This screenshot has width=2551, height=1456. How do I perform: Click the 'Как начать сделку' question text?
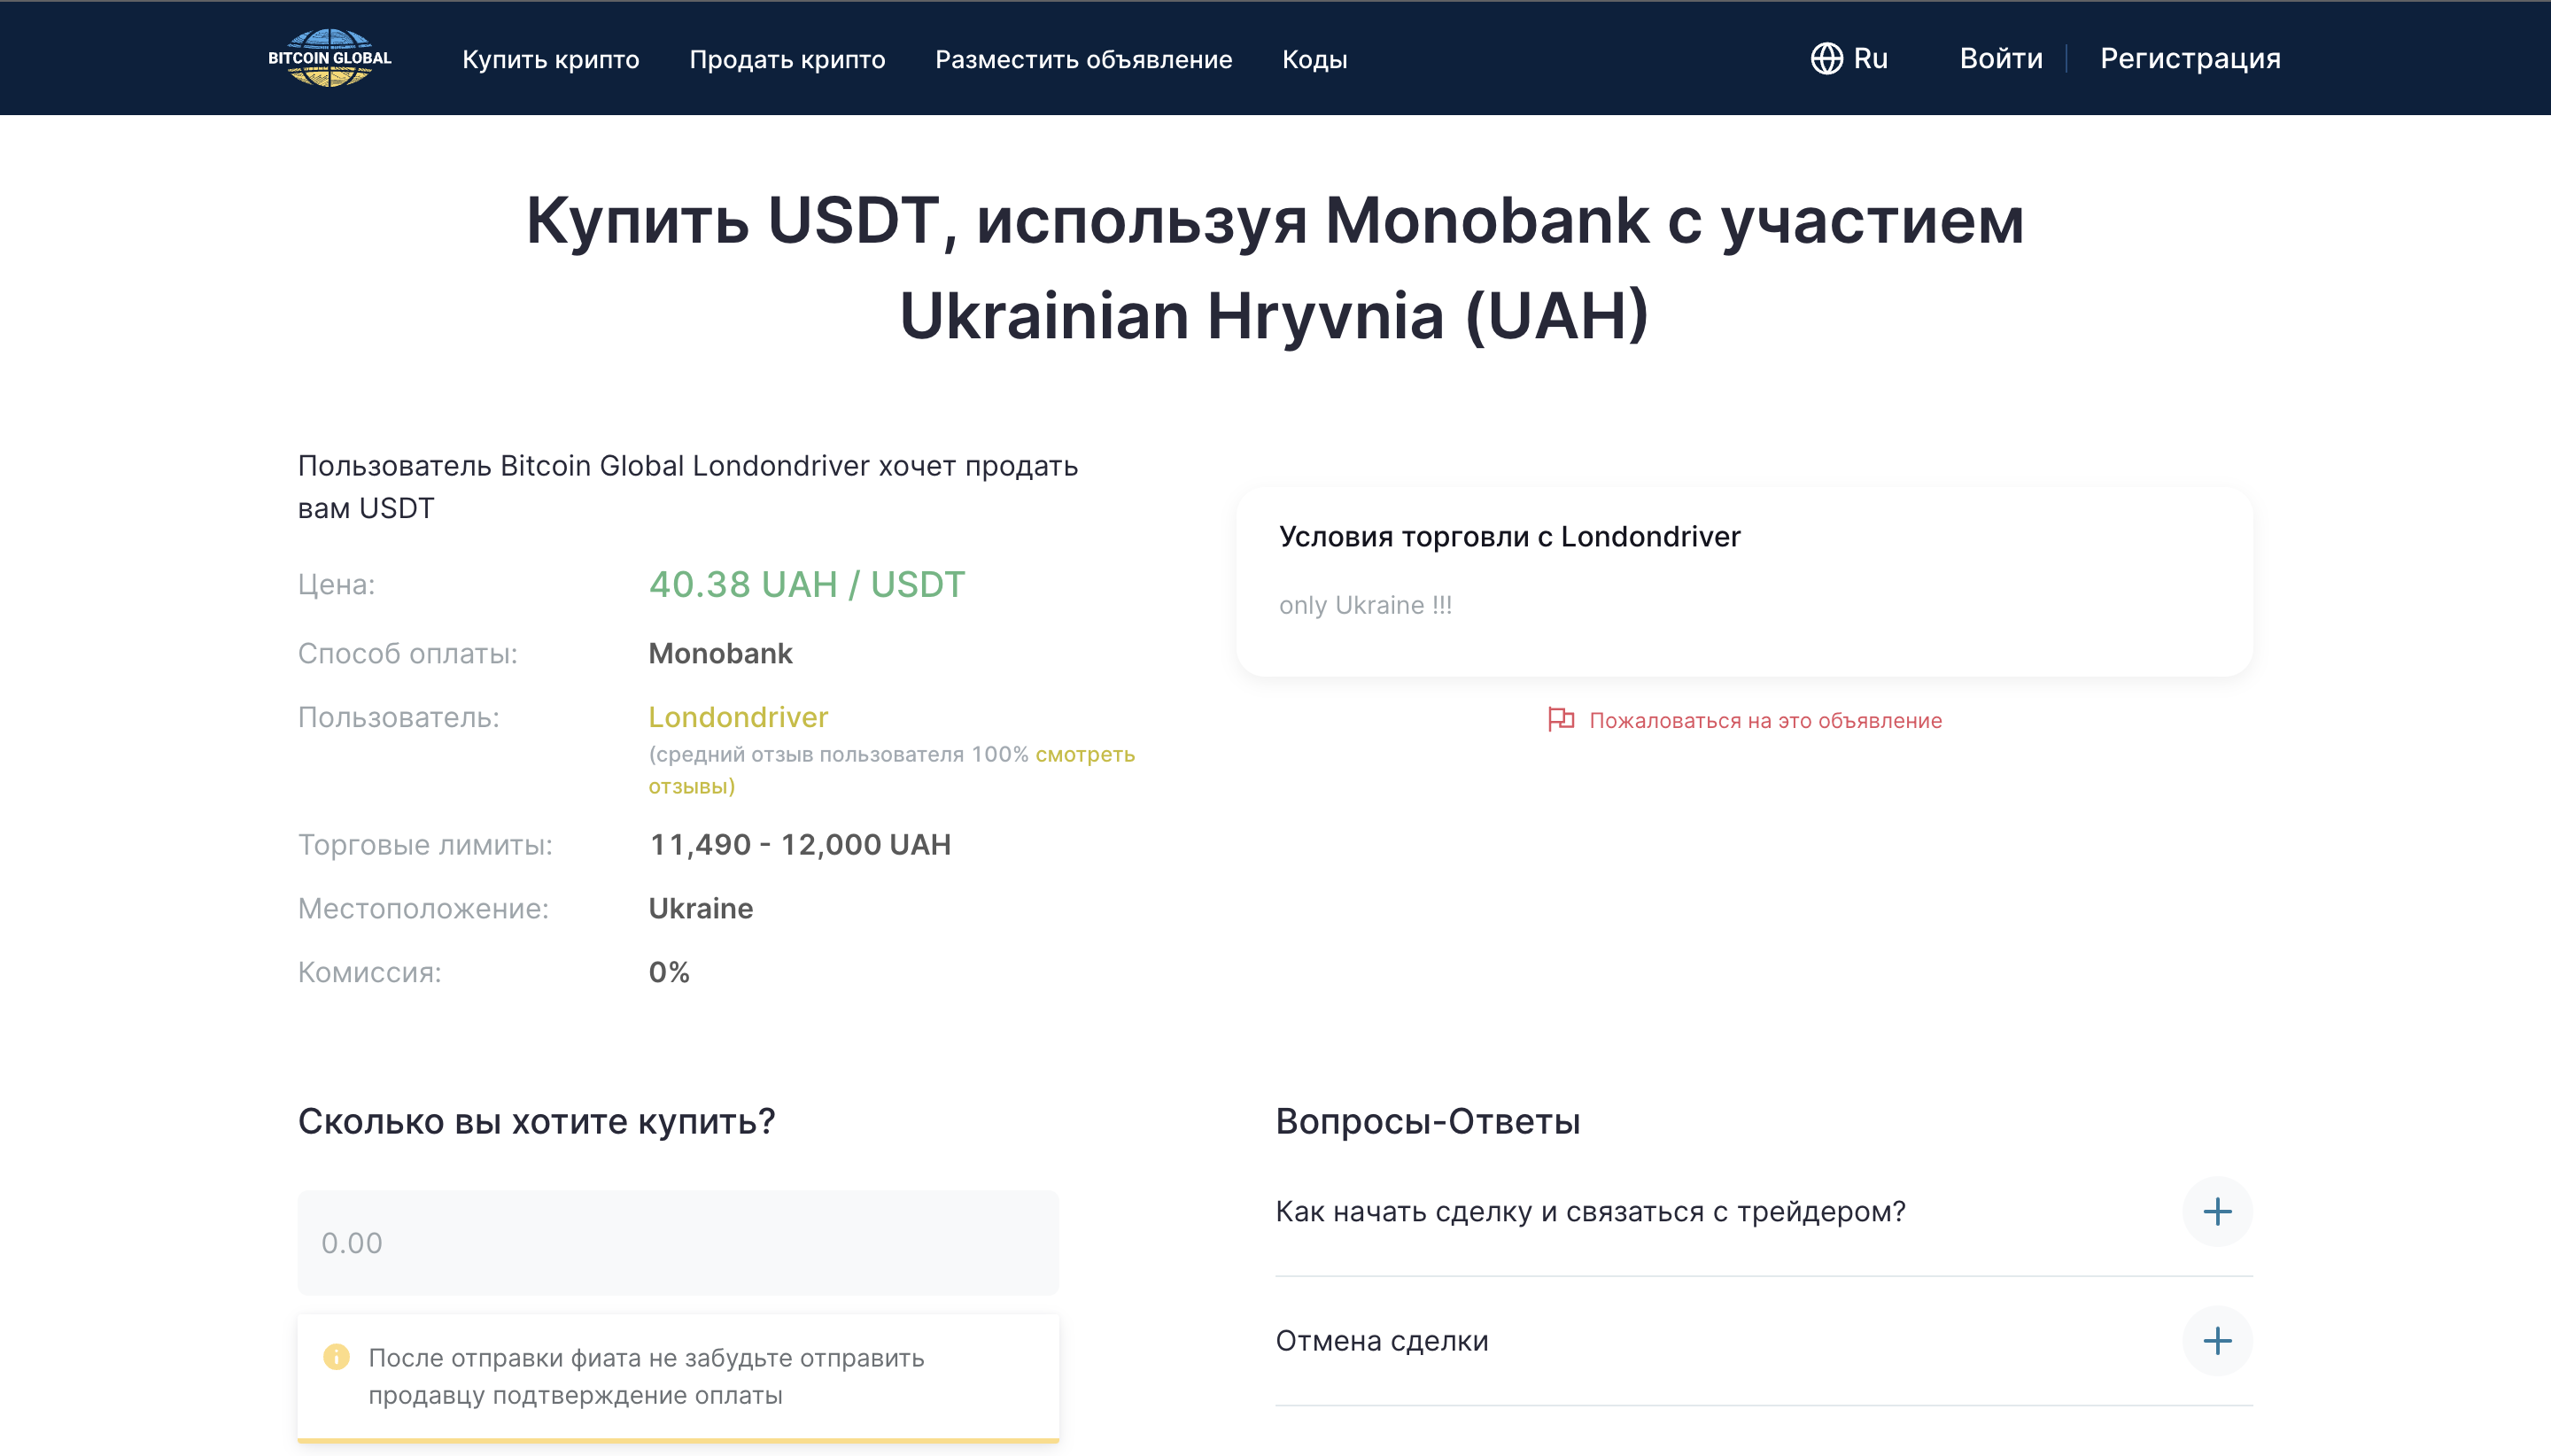pos(1590,1211)
